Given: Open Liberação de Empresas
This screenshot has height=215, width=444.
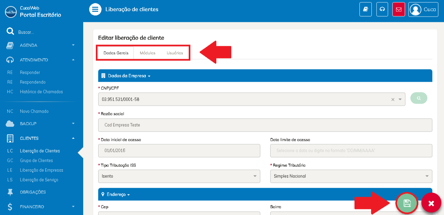Looking at the screenshot, I should click(x=42, y=170).
